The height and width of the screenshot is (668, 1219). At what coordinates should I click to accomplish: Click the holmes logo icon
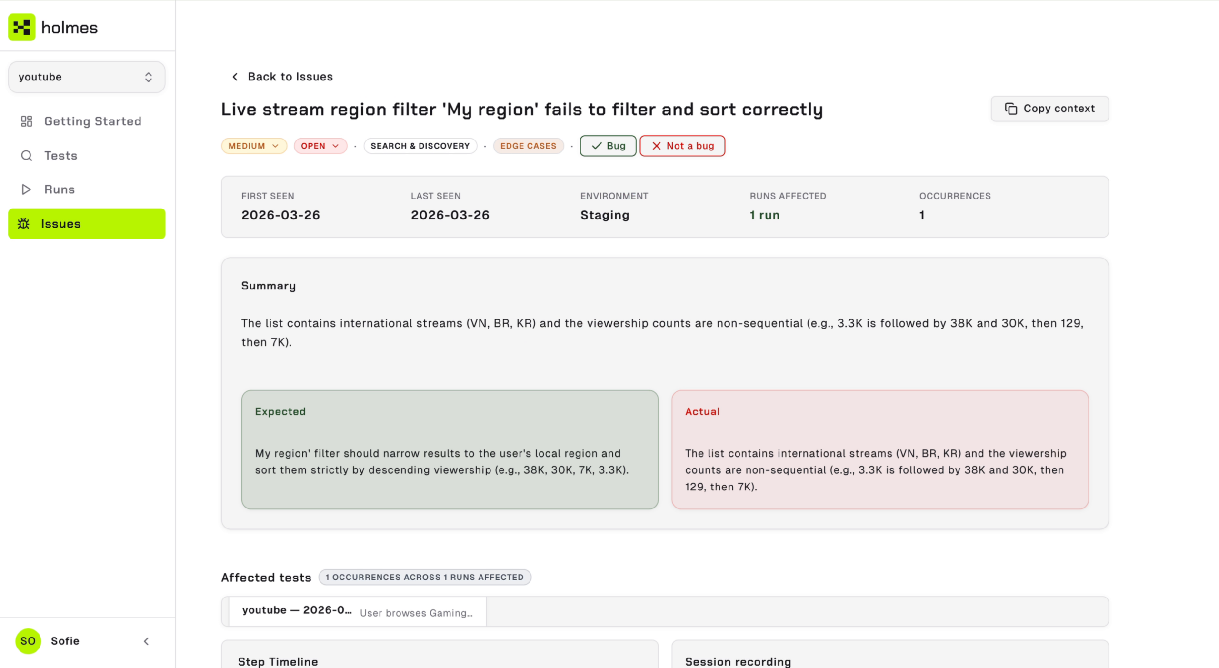21,27
